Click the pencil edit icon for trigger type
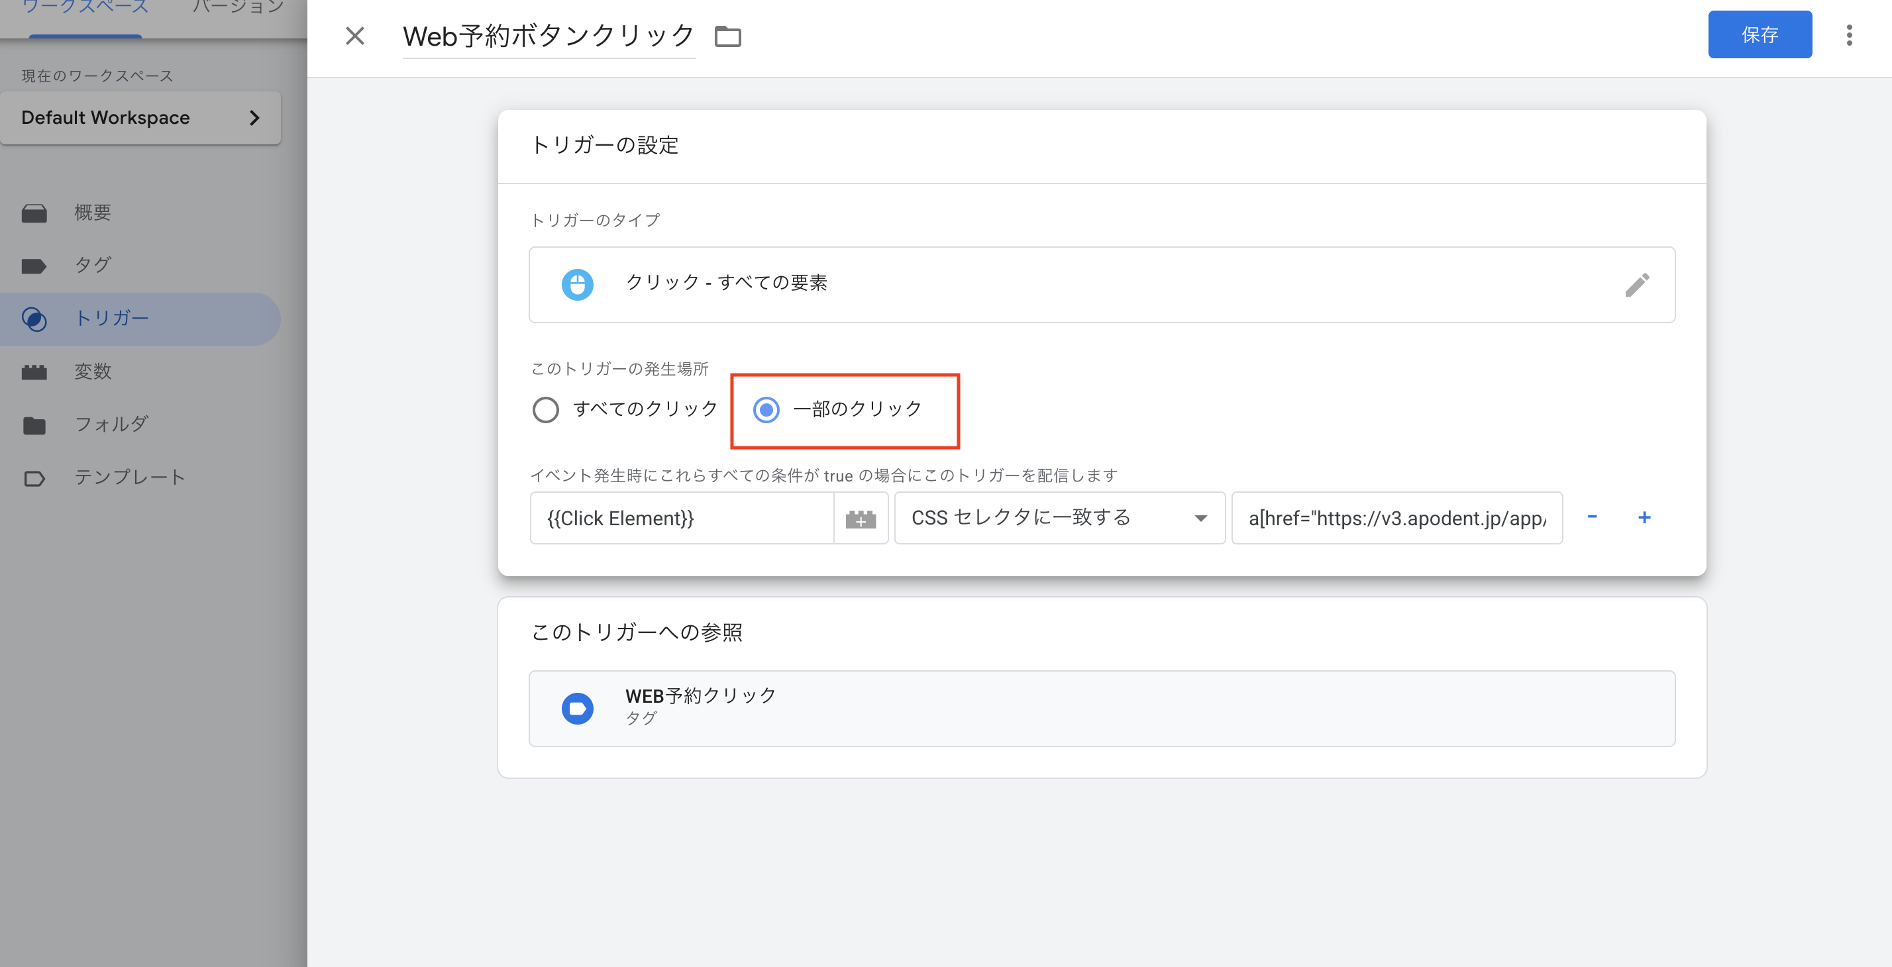1892x967 pixels. click(x=1637, y=285)
